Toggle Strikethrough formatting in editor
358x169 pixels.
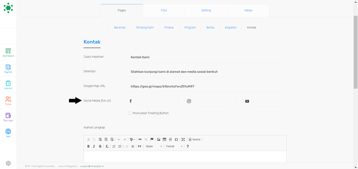pyautogui.click(x=100, y=146)
